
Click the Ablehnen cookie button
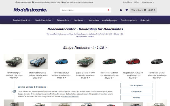136,98
